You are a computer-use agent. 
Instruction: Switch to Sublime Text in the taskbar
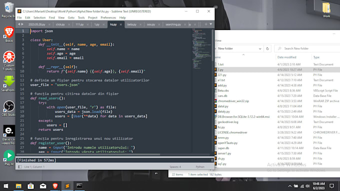pos(67,186)
